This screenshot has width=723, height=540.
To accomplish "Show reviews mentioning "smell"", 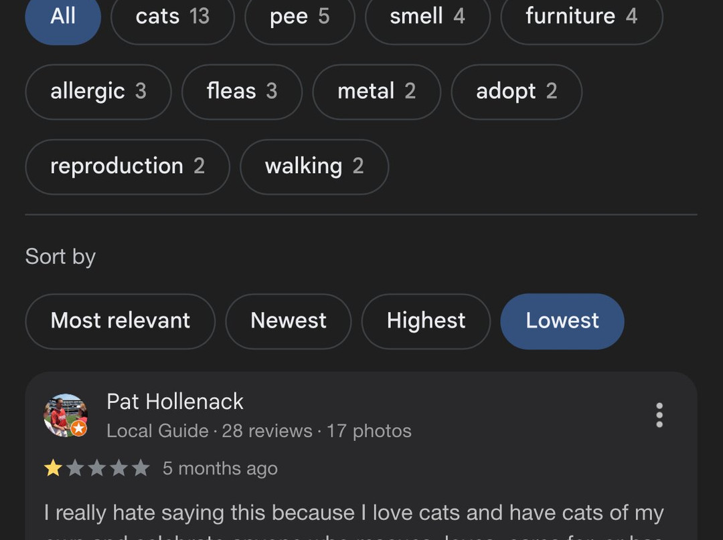I will pos(427,17).
